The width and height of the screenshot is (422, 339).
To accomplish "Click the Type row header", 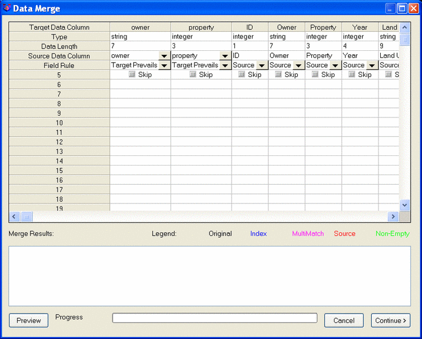I will tap(59, 37).
